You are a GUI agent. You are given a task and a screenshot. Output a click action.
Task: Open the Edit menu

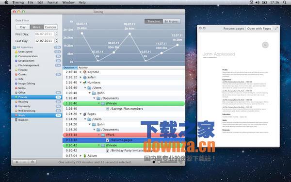40,2
